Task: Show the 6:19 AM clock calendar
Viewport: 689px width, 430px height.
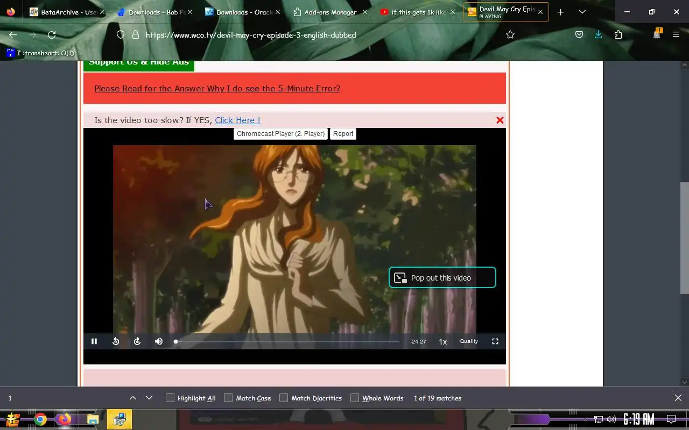Action: click(639, 419)
